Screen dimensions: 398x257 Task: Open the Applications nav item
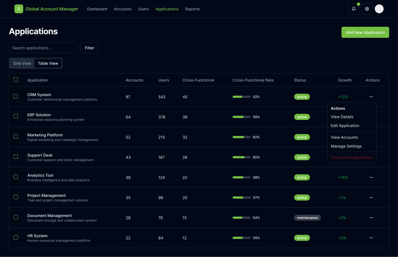click(x=167, y=9)
